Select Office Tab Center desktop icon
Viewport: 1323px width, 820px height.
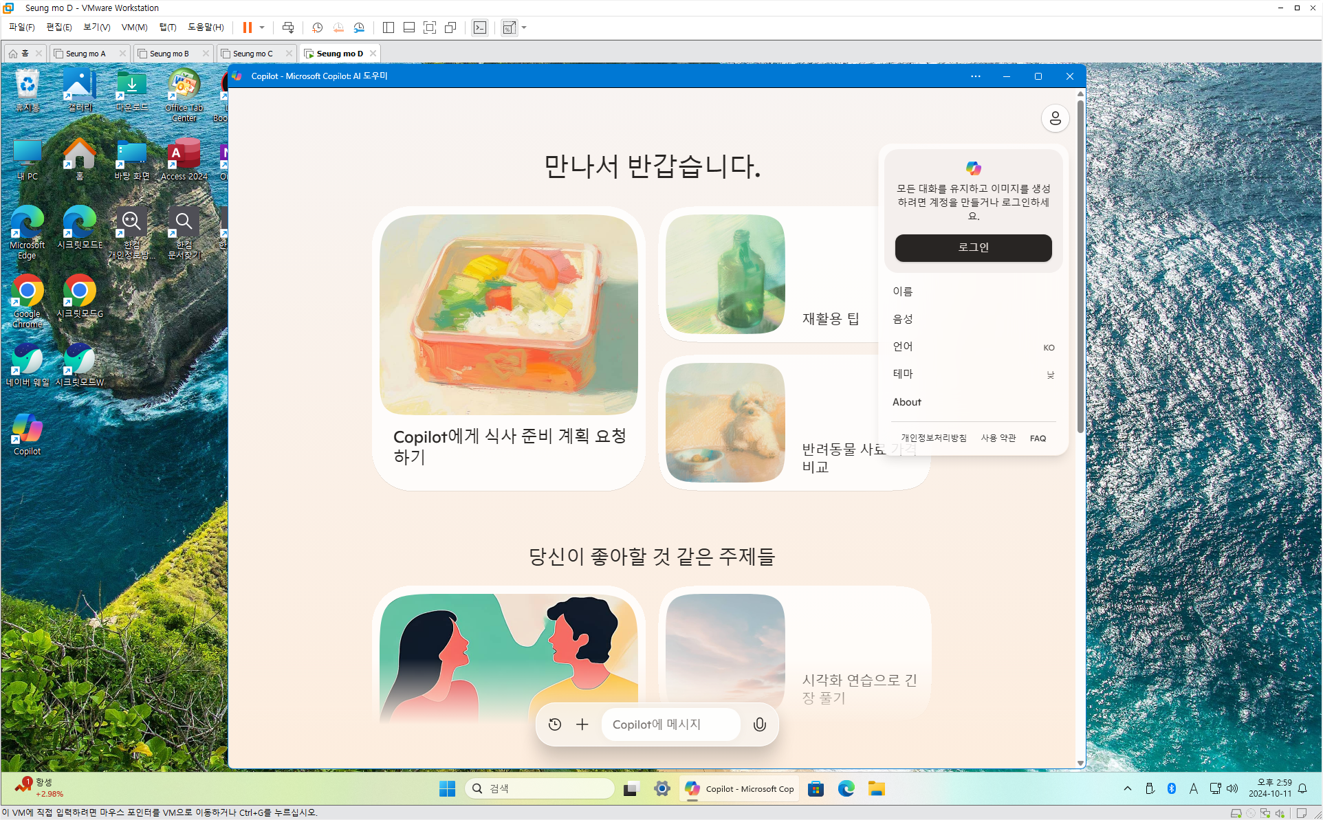[x=184, y=96]
